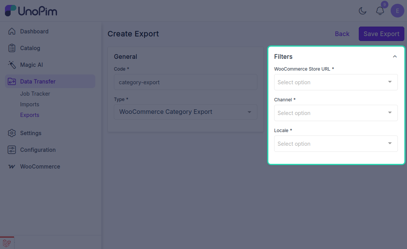Open Catalog menu item

coord(30,48)
